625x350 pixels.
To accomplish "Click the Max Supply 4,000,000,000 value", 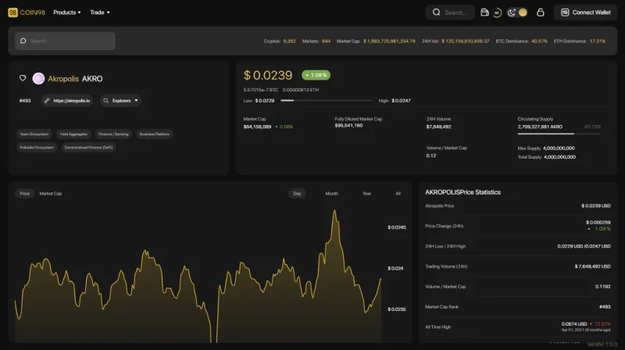I will point(559,148).
